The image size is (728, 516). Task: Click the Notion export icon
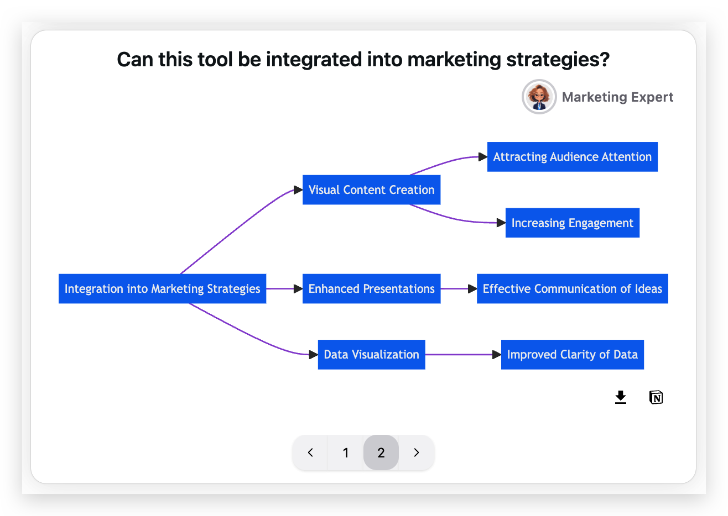click(x=656, y=397)
